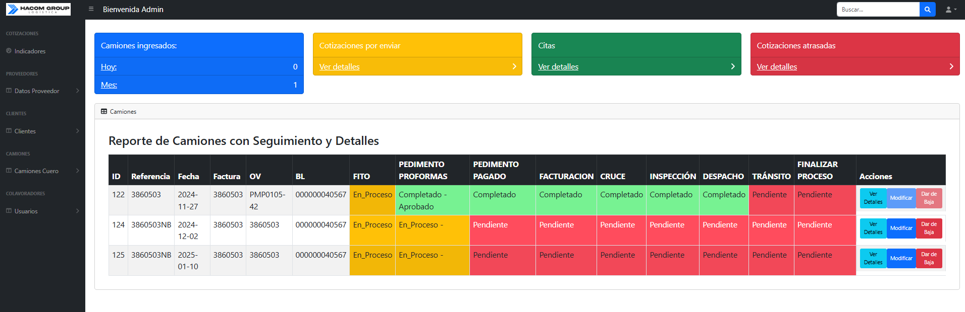
Task: Click the HACOM GROUP logo
Action: (38, 9)
